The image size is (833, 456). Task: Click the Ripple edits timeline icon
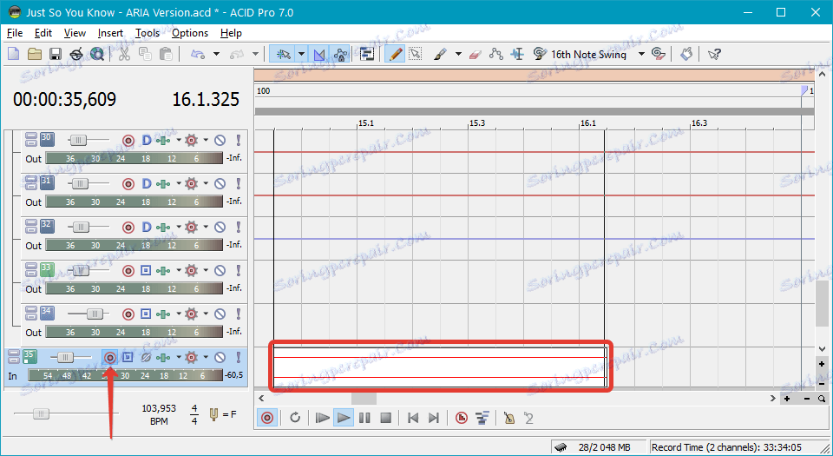(x=367, y=54)
